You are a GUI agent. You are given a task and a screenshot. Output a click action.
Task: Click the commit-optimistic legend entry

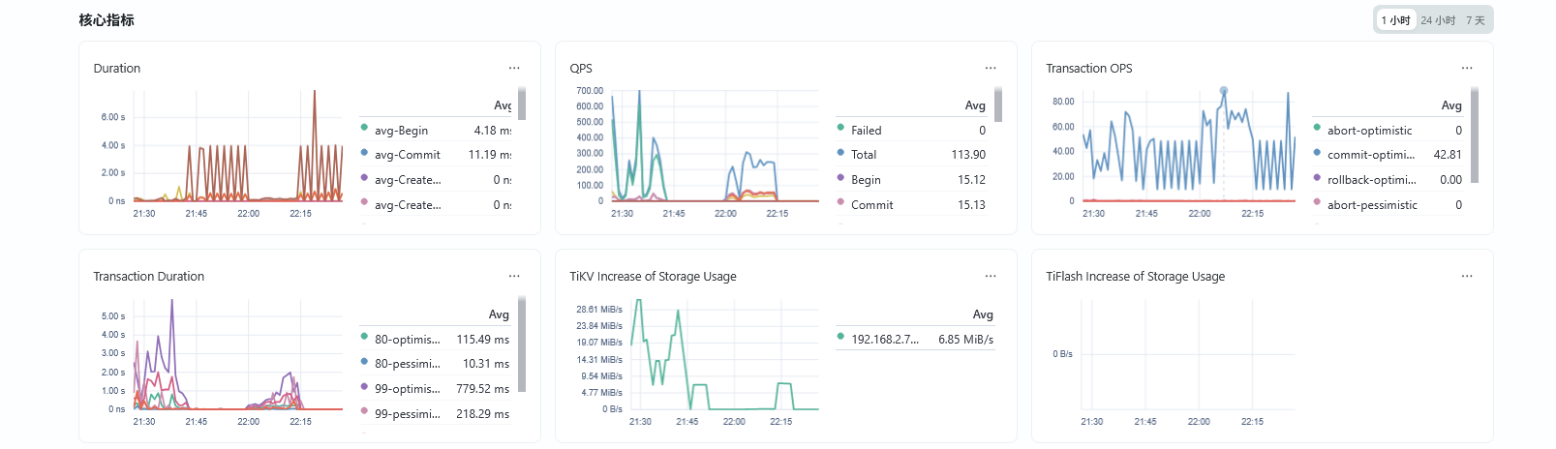1370,155
